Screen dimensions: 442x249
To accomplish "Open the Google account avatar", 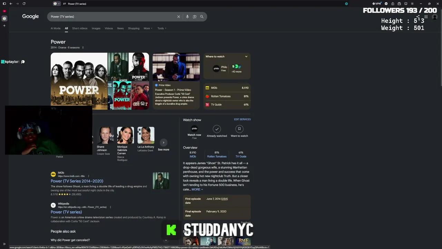I will tap(435, 17).
